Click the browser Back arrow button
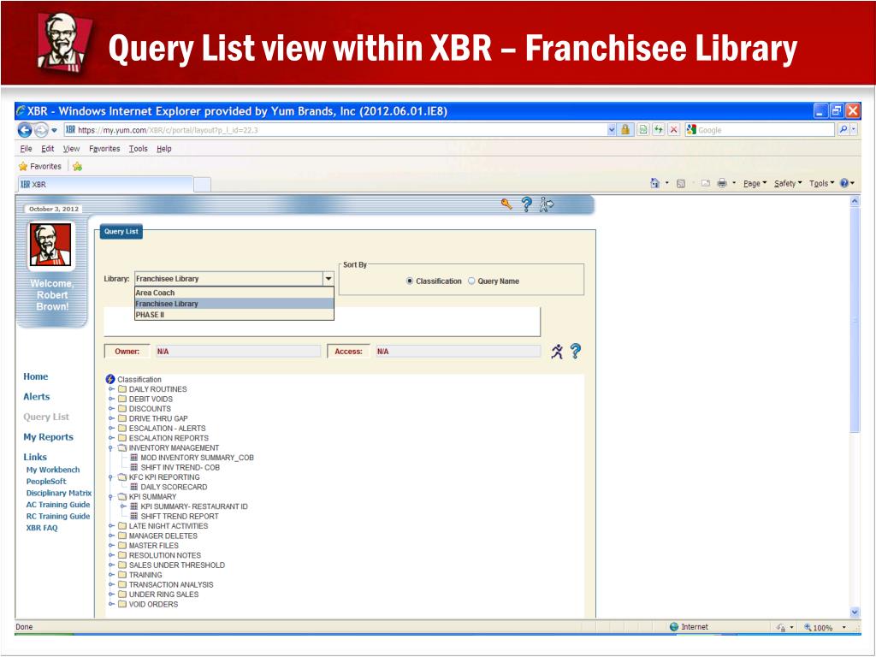Viewport: 876px width, 657px height. (25, 130)
